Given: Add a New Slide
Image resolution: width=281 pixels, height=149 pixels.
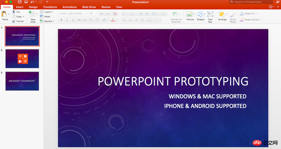Looking at the screenshot, I should [x=32, y=14].
